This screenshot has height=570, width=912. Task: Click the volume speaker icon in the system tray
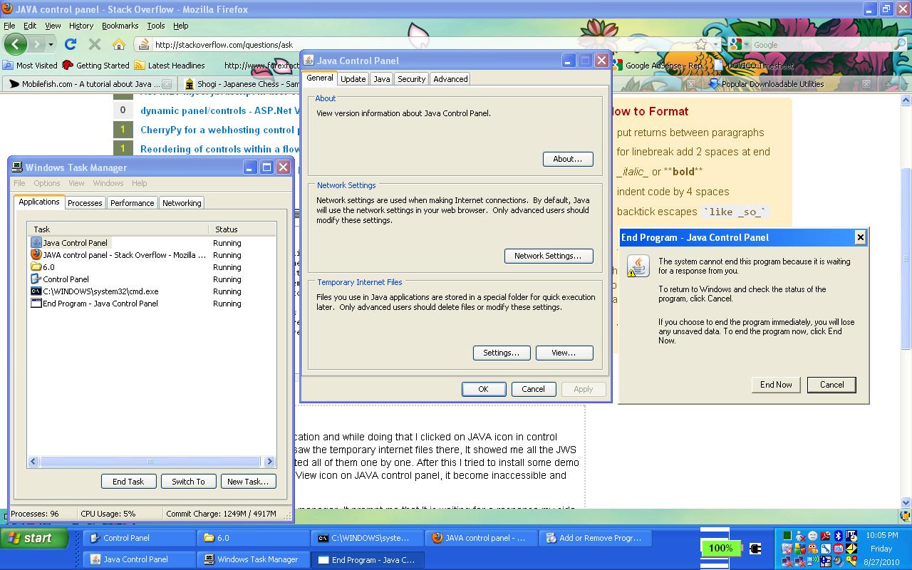click(x=837, y=561)
